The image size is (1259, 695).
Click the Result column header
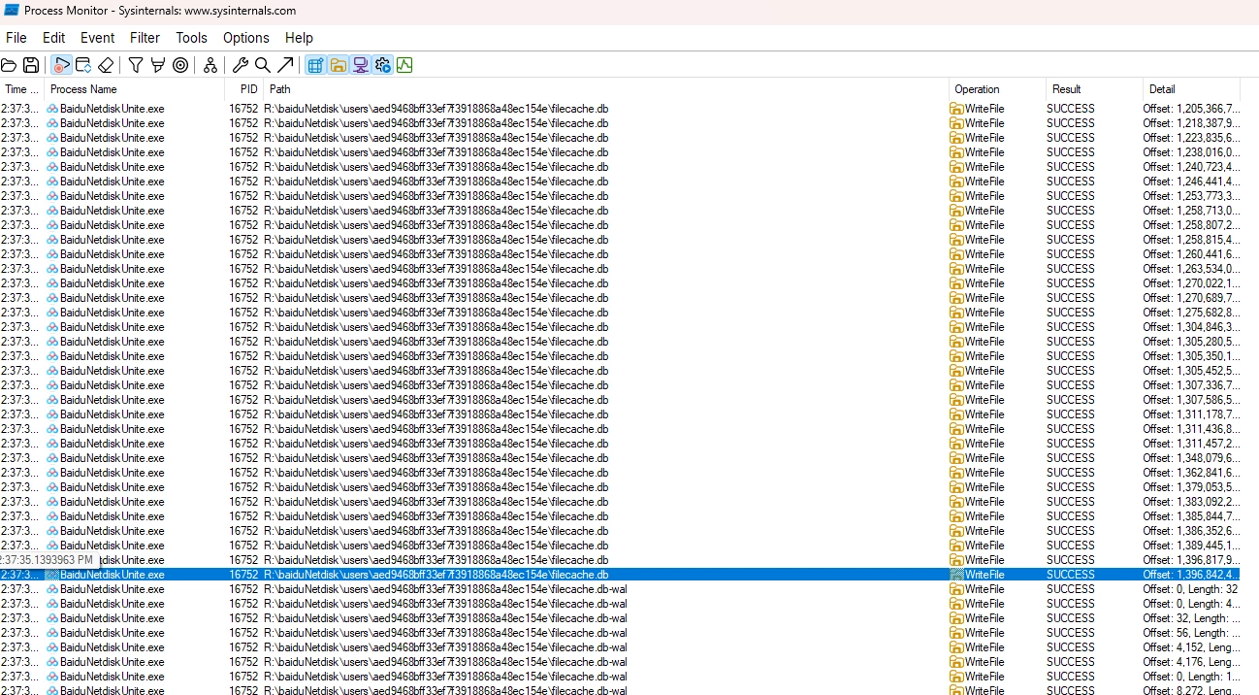click(1094, 89)
